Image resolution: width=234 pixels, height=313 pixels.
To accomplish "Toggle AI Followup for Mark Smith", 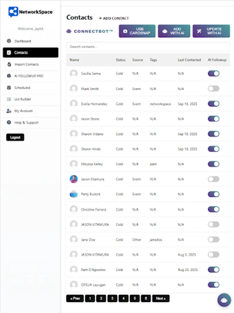I will coord(213,88).
